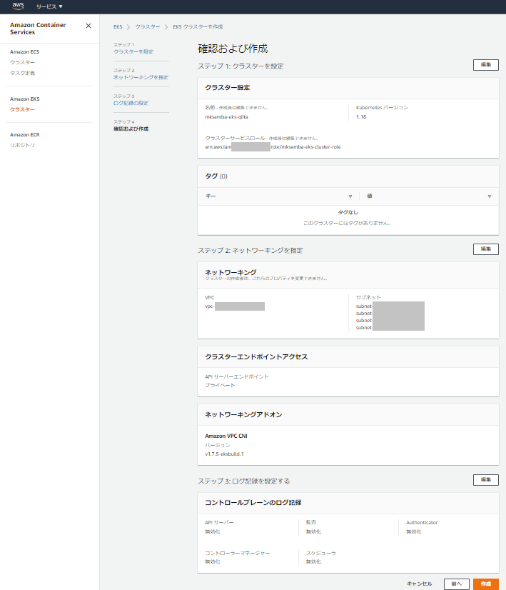Click EKS breadcrumb link

(118, 26)
